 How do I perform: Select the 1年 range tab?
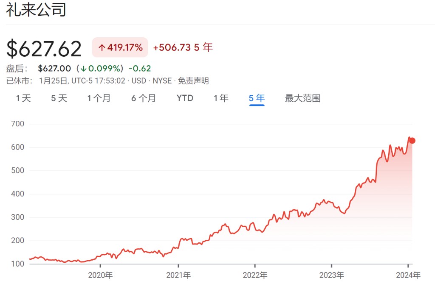(221, 98)
